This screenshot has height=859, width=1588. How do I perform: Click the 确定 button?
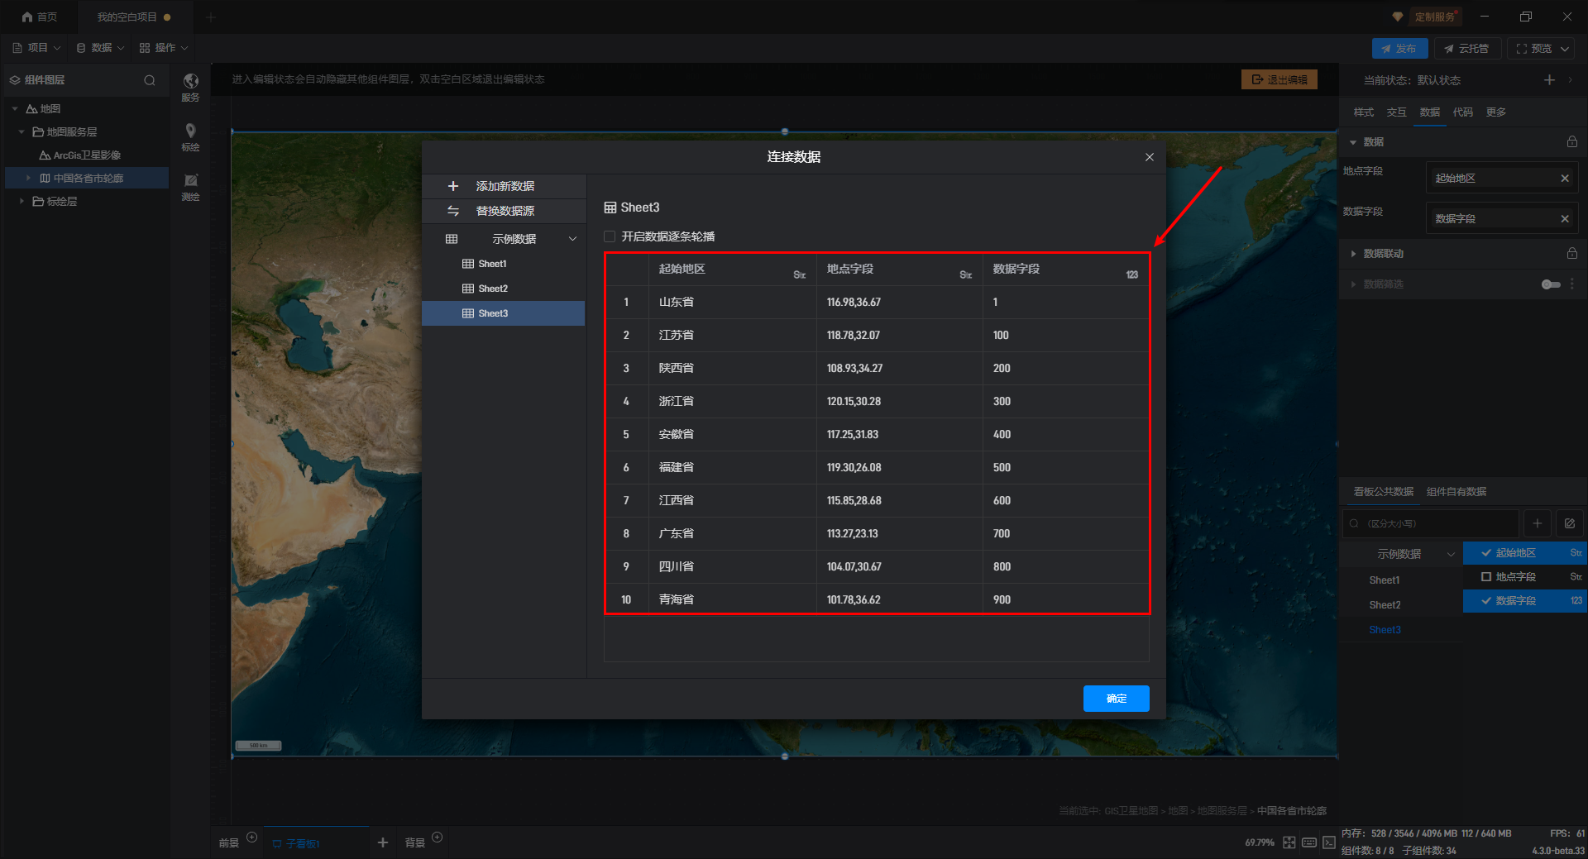pyautogui.click(x=1116, y=699)
